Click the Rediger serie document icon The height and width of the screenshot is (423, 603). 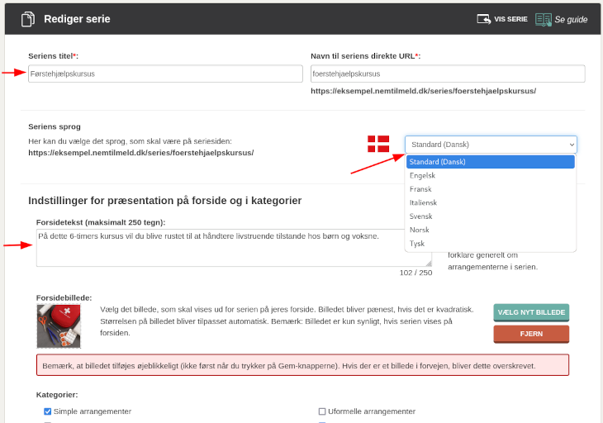click(x=28, y=19)
